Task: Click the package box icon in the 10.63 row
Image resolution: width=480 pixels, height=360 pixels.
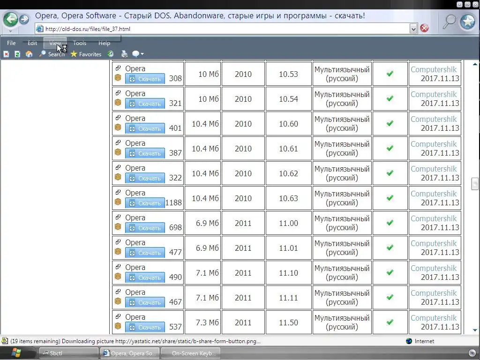Action: tap(118, 202)
